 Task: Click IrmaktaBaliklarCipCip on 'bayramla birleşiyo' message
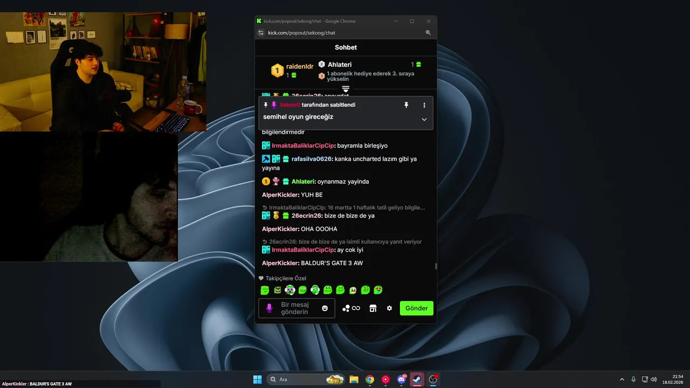pyautogui.click(x=303, y=145)
